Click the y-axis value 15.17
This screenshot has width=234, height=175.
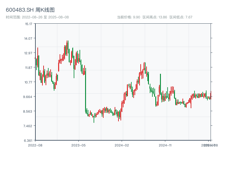(x=28, y=24)
